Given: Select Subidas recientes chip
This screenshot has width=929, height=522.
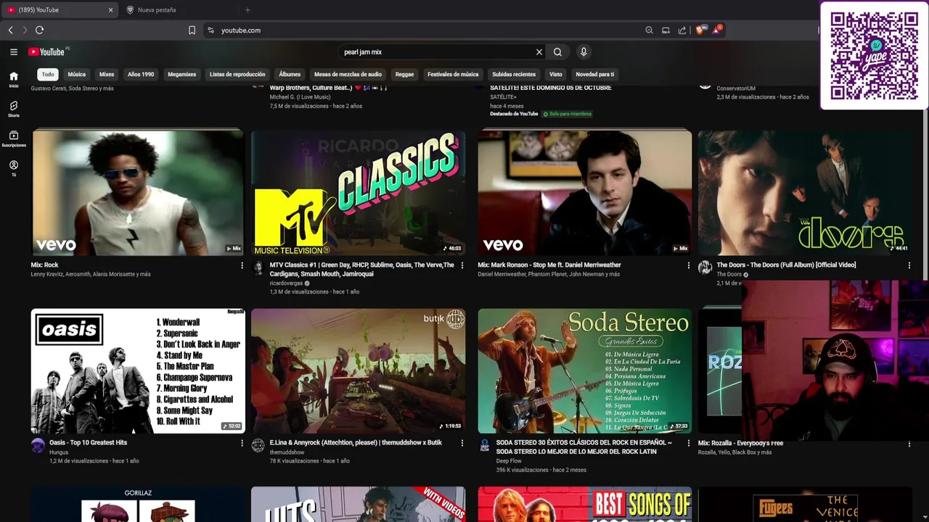Looking at the screenshot, I should 514,74.
